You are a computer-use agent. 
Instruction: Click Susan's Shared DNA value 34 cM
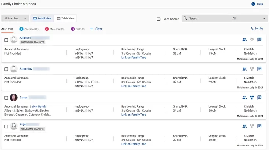[177, 110]
